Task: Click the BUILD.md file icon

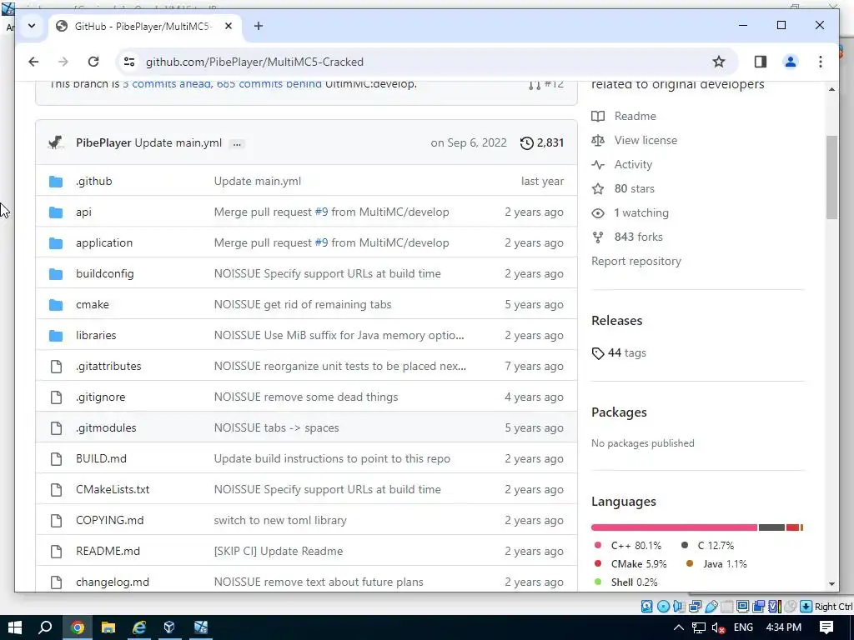Action: click(x=56, y=459)
